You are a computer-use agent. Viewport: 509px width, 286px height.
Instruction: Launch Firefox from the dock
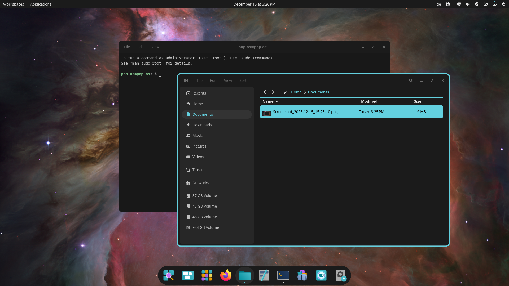[x=226, y=275]
